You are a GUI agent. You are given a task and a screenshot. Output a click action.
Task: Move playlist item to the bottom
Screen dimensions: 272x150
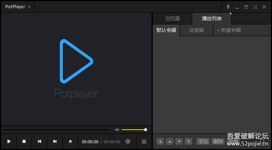coord(188,141)
